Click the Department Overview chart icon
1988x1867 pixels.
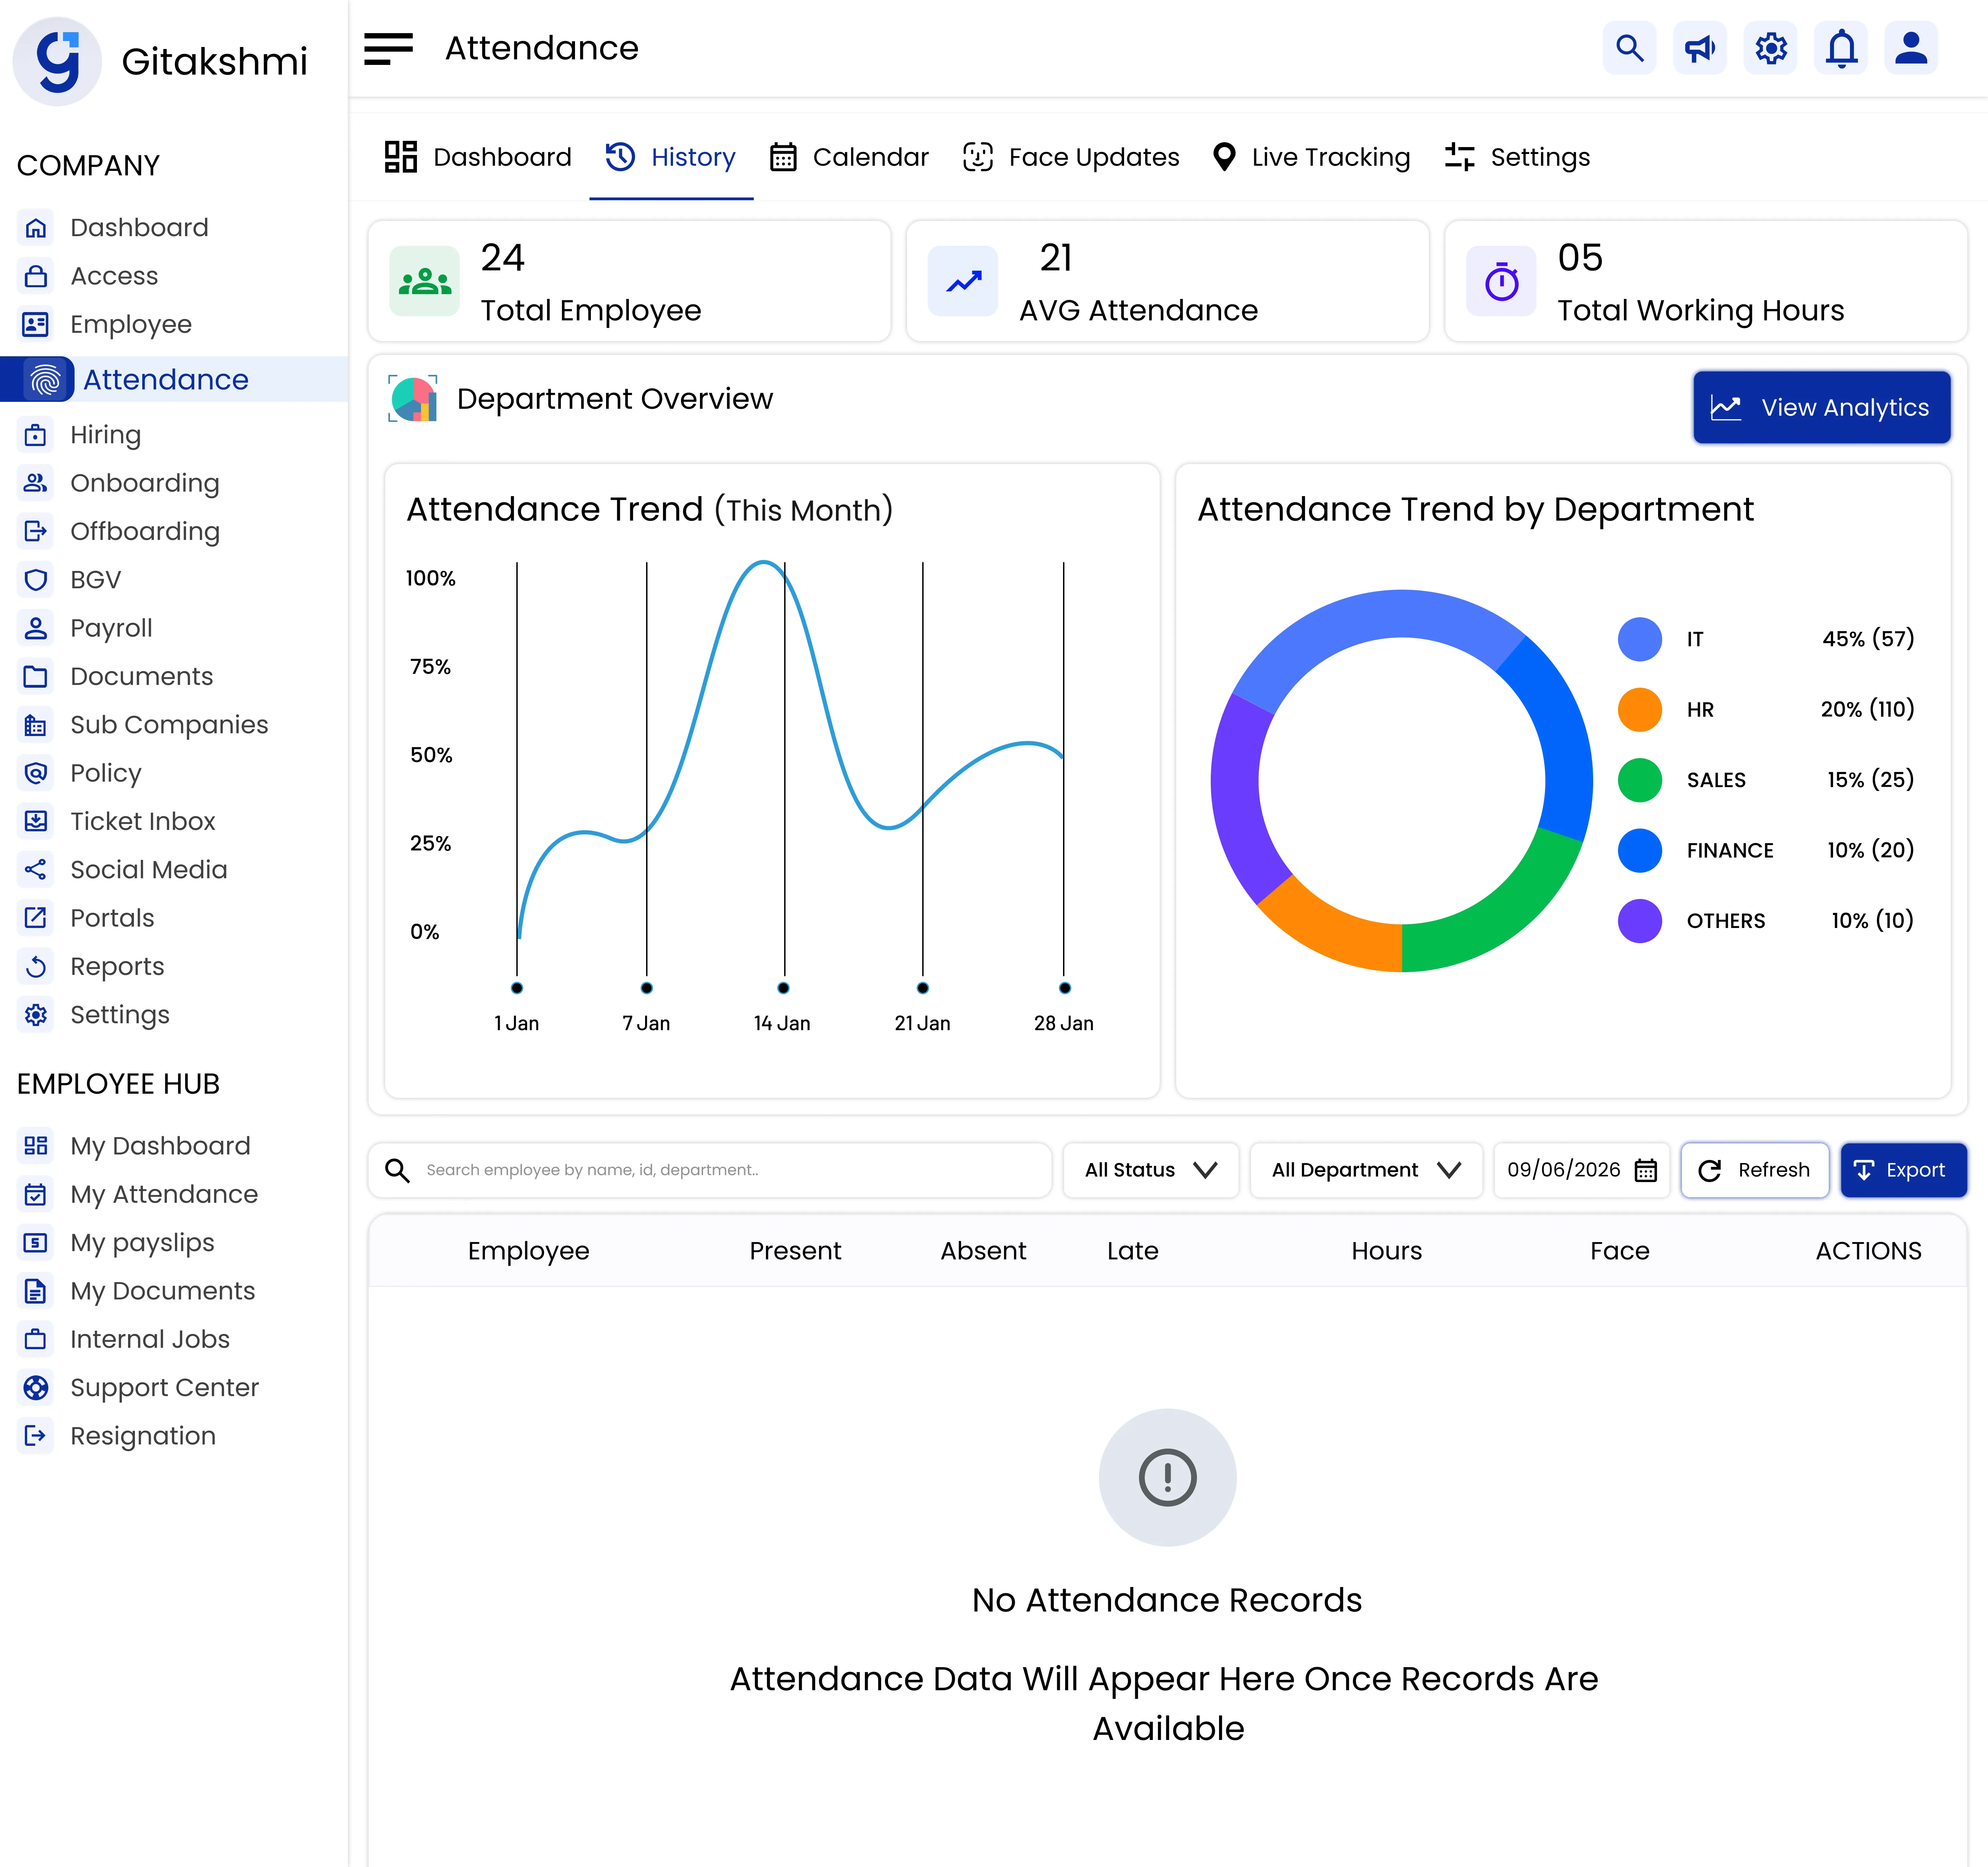coord(413,399)
